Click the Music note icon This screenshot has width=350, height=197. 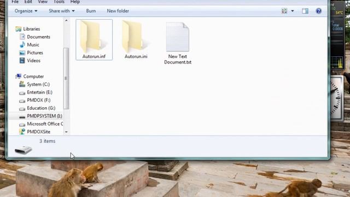(22, 45)
